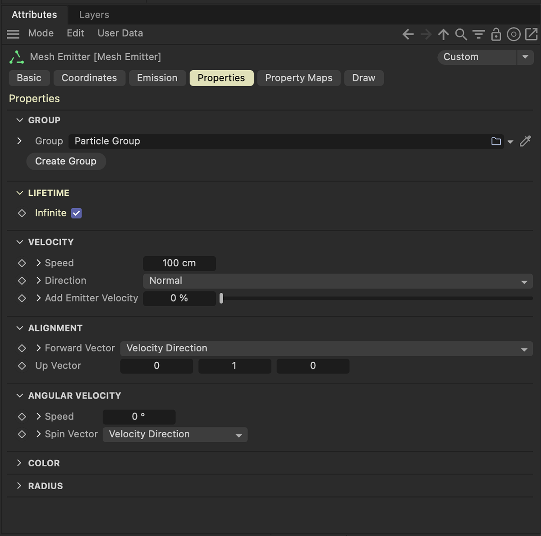Click the Particle Group link field
541x536 pixels.
286,141
